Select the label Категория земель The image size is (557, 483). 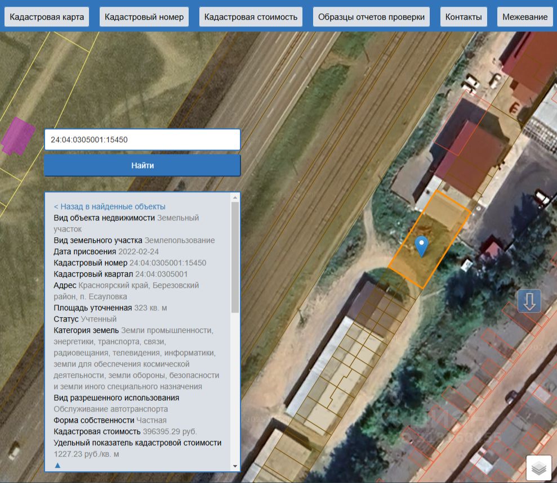[x=86, y=330]
